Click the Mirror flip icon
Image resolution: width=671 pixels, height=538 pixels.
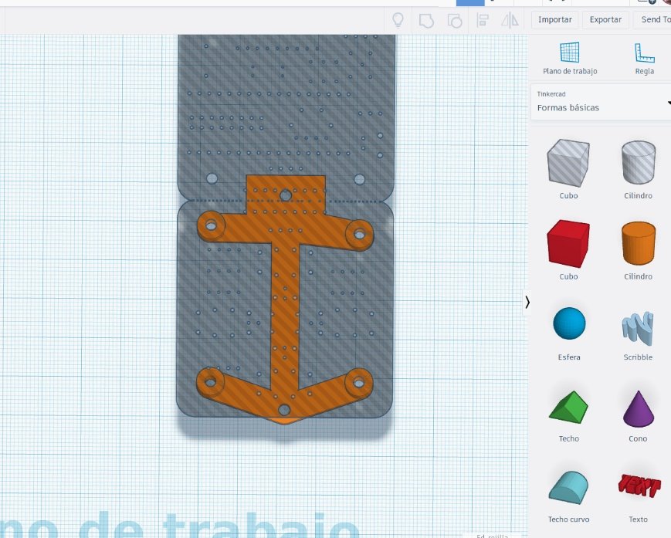click(510, 20)
